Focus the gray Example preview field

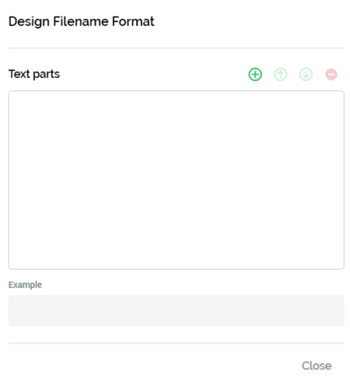pos(176,311)
